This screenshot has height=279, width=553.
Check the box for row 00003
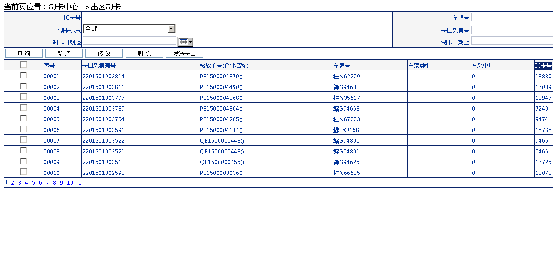[23, 97]
